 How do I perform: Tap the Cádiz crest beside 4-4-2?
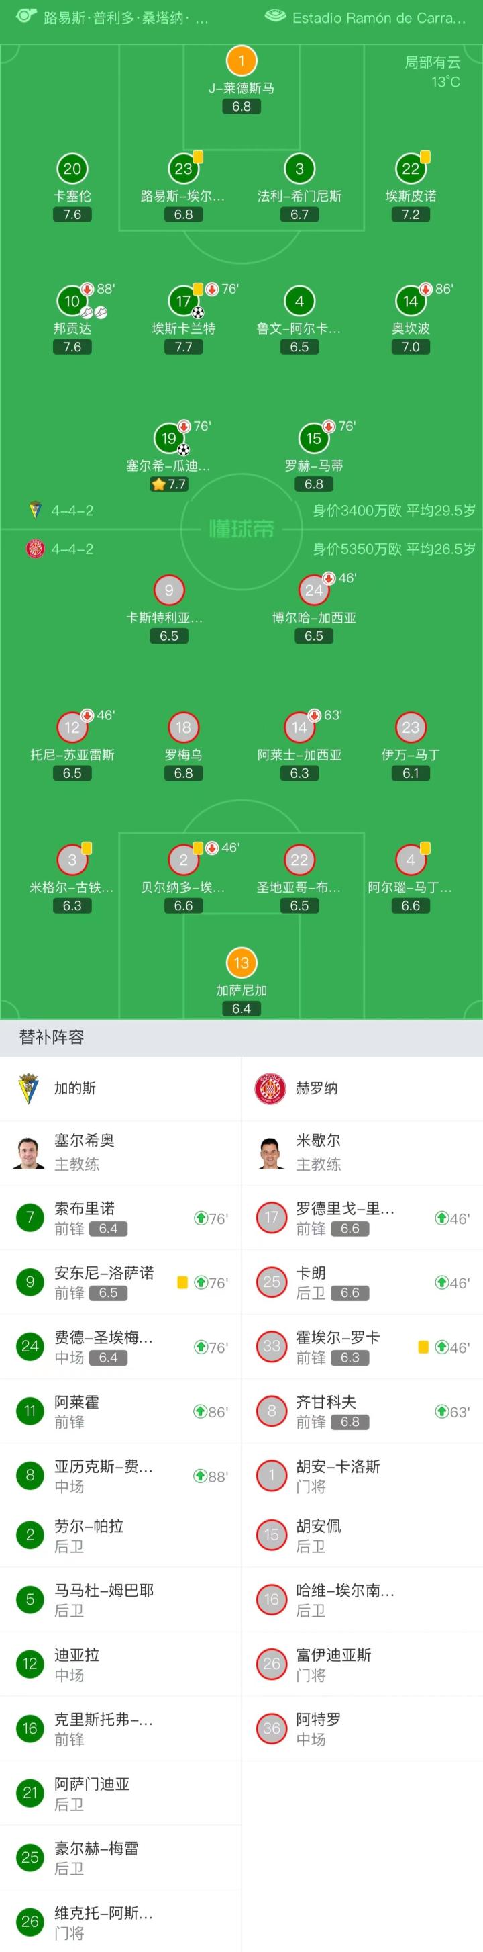[34, 510]
